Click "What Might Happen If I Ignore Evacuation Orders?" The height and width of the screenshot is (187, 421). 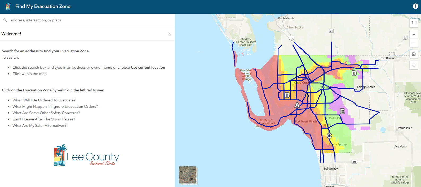tap(55, 106)
